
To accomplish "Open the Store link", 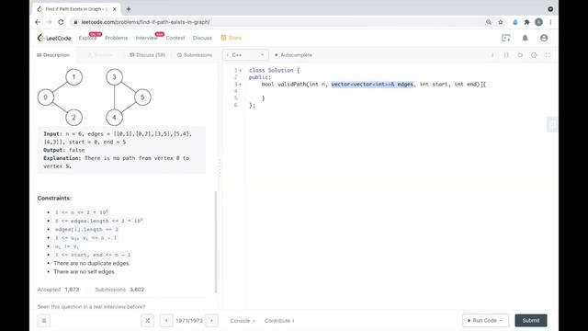I will [232, 38].
